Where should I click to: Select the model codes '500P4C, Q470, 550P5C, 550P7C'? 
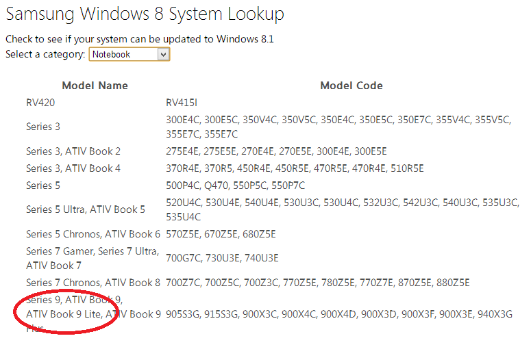point(236,185)
